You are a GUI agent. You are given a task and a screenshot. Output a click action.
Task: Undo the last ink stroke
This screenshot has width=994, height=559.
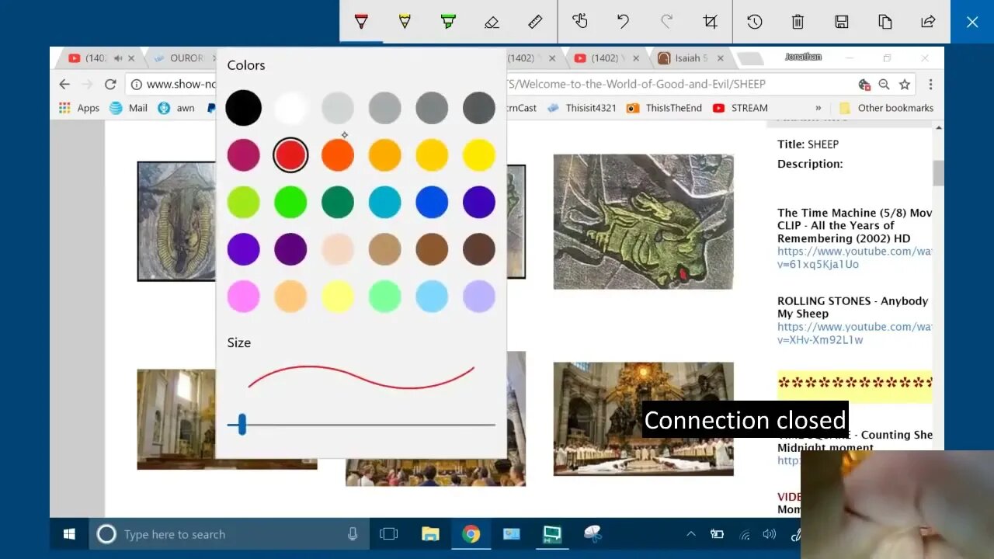point(623,22)
